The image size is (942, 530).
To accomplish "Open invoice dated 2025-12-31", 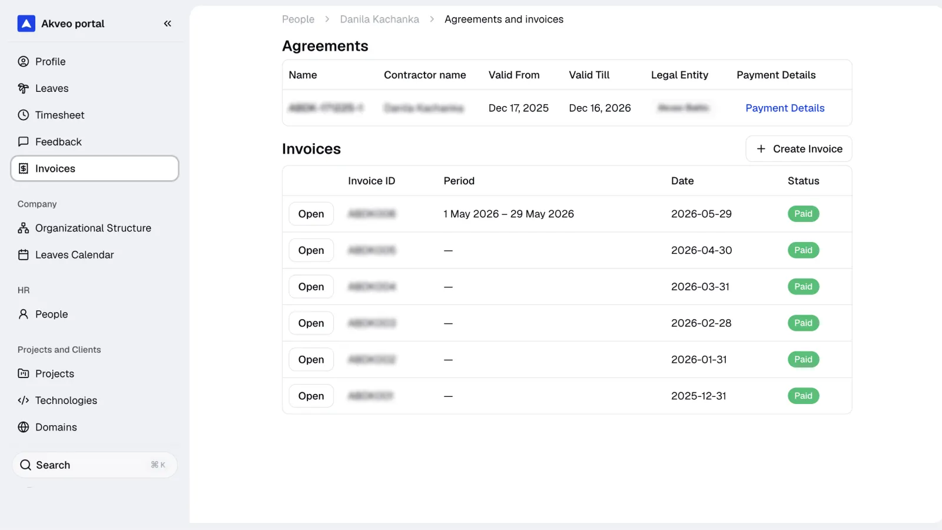I will [x=311, y=396].
